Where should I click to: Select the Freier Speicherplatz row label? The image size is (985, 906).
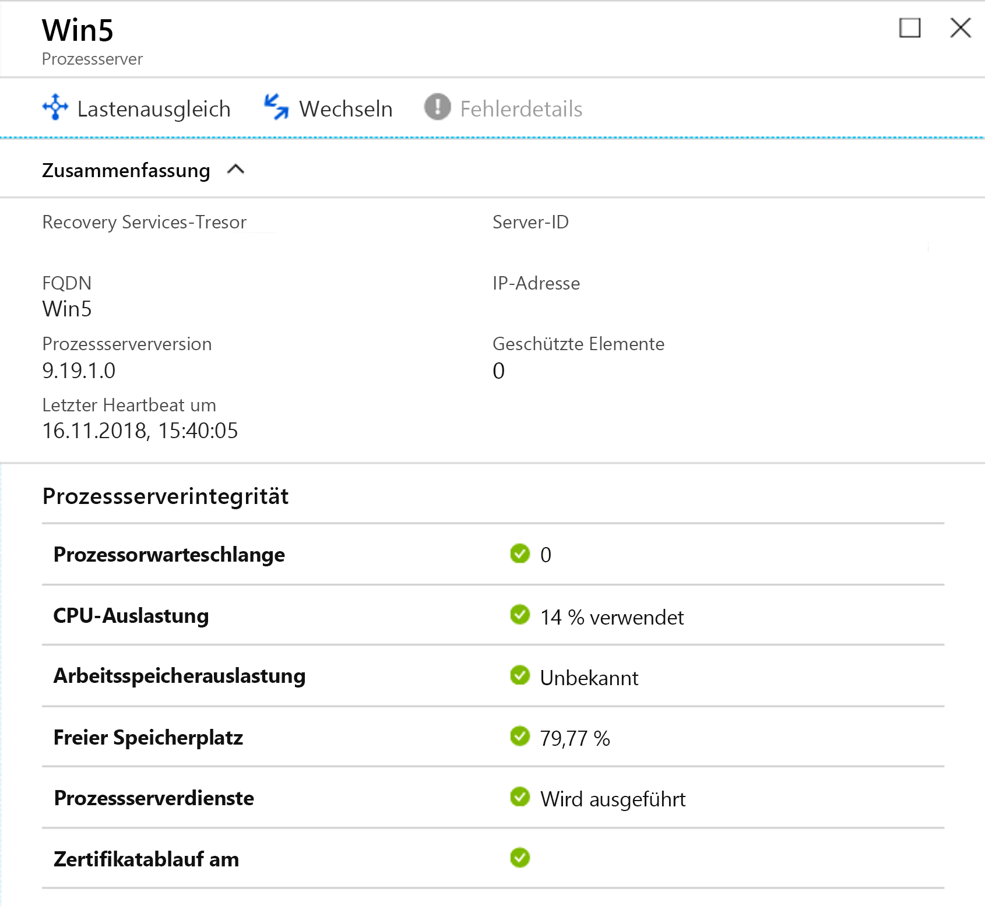coord(148,738)
